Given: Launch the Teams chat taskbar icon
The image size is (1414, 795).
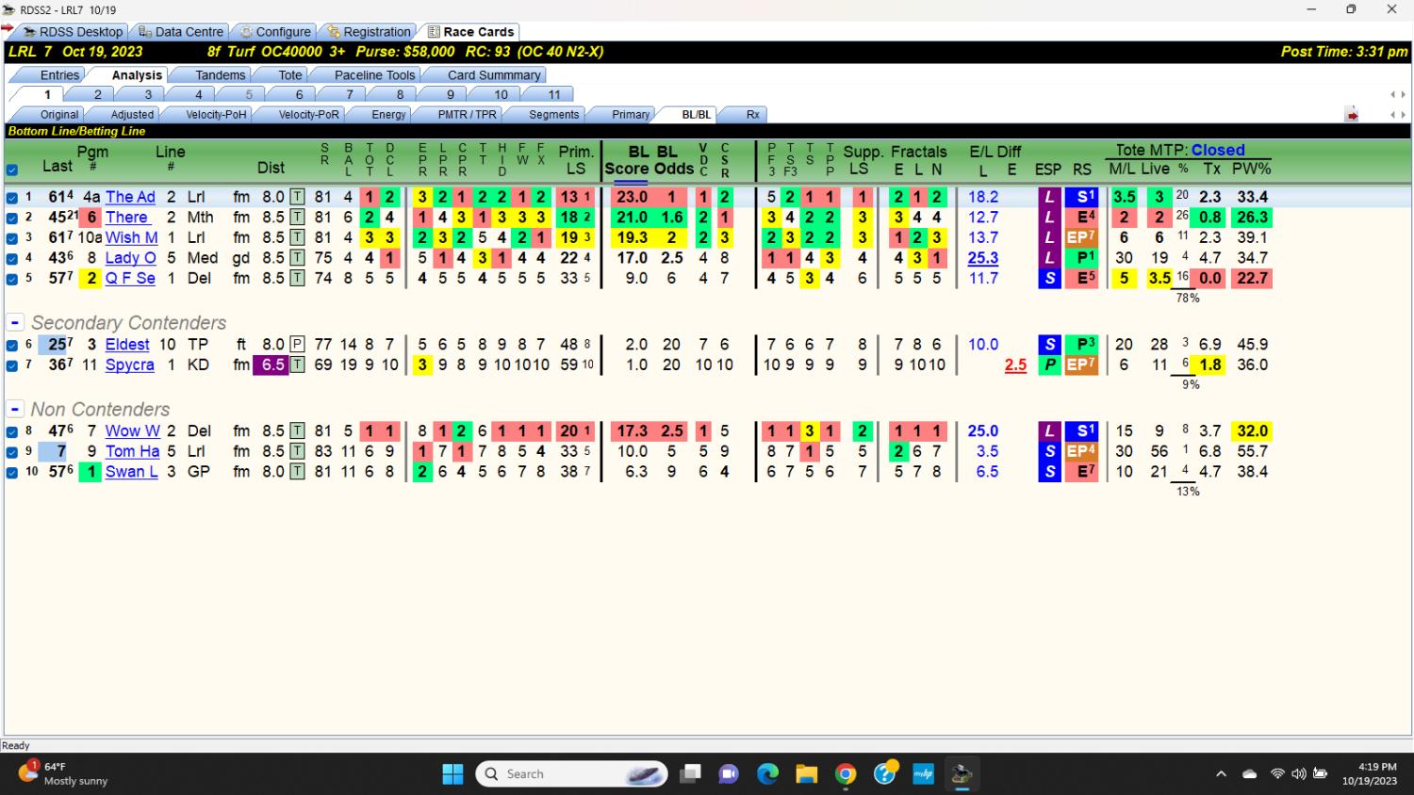Looking at the screenshot, I should [x=729, y=774].
